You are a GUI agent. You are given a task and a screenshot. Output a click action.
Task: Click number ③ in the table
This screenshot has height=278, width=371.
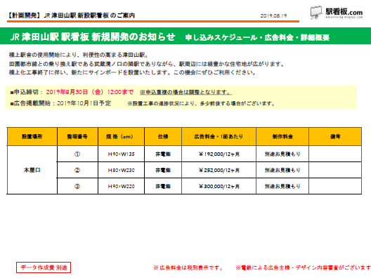point(77,187)
